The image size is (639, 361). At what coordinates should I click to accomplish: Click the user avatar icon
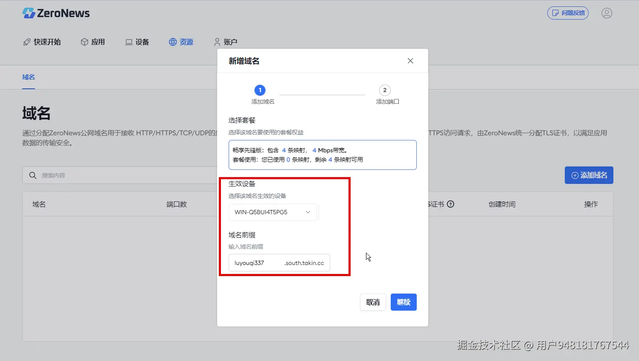tap(607, 13)
